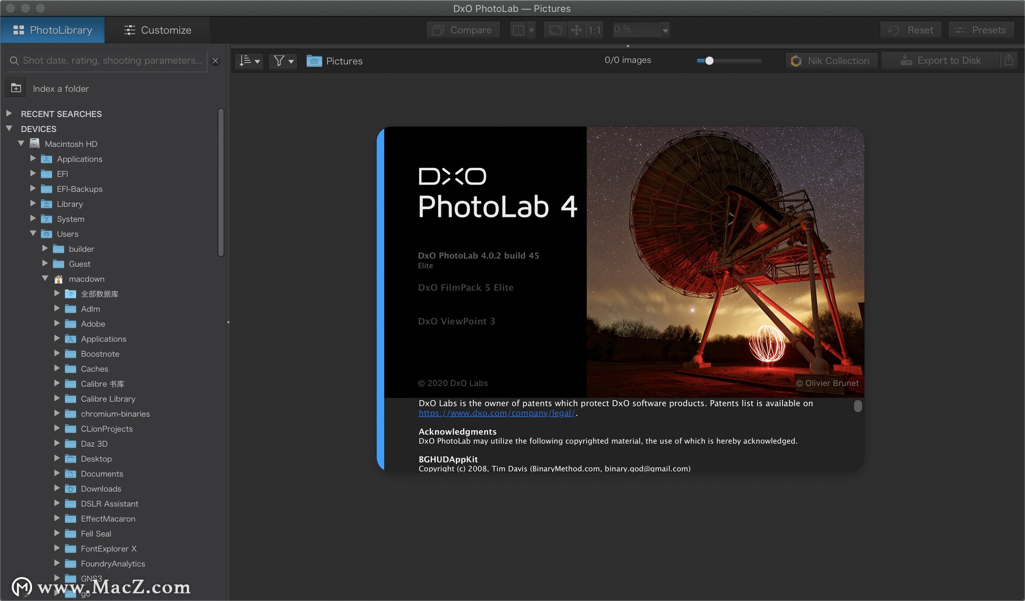This screenshot has height=601, width=1025.
Task: Open the sort order dropdown
Action: tap(249, 61)
